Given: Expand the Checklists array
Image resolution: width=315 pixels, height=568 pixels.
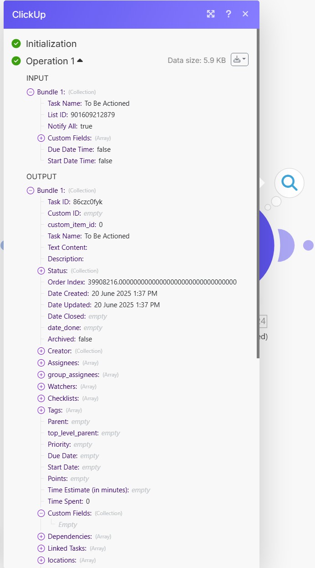Looking at the screenshot, I should tap(41, 398).
